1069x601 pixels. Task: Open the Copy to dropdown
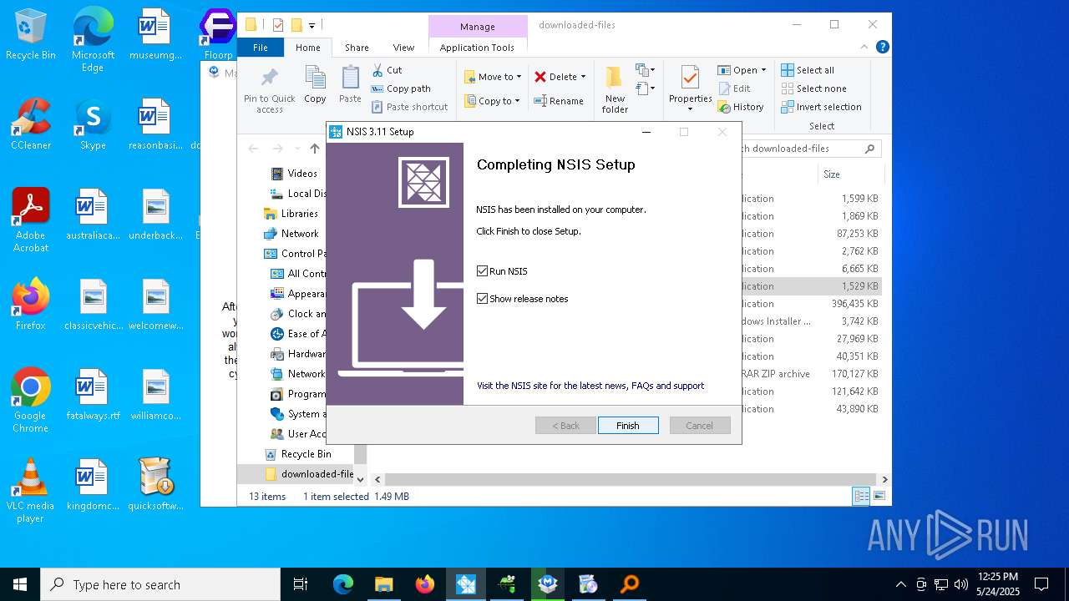pos(493,101)
